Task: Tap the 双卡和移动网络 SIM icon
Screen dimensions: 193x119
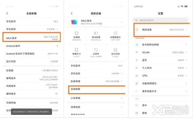Action: coord(137,45)
